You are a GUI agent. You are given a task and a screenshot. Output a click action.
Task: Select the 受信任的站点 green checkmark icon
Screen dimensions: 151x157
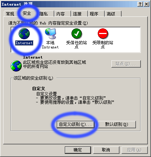point(77,34)
